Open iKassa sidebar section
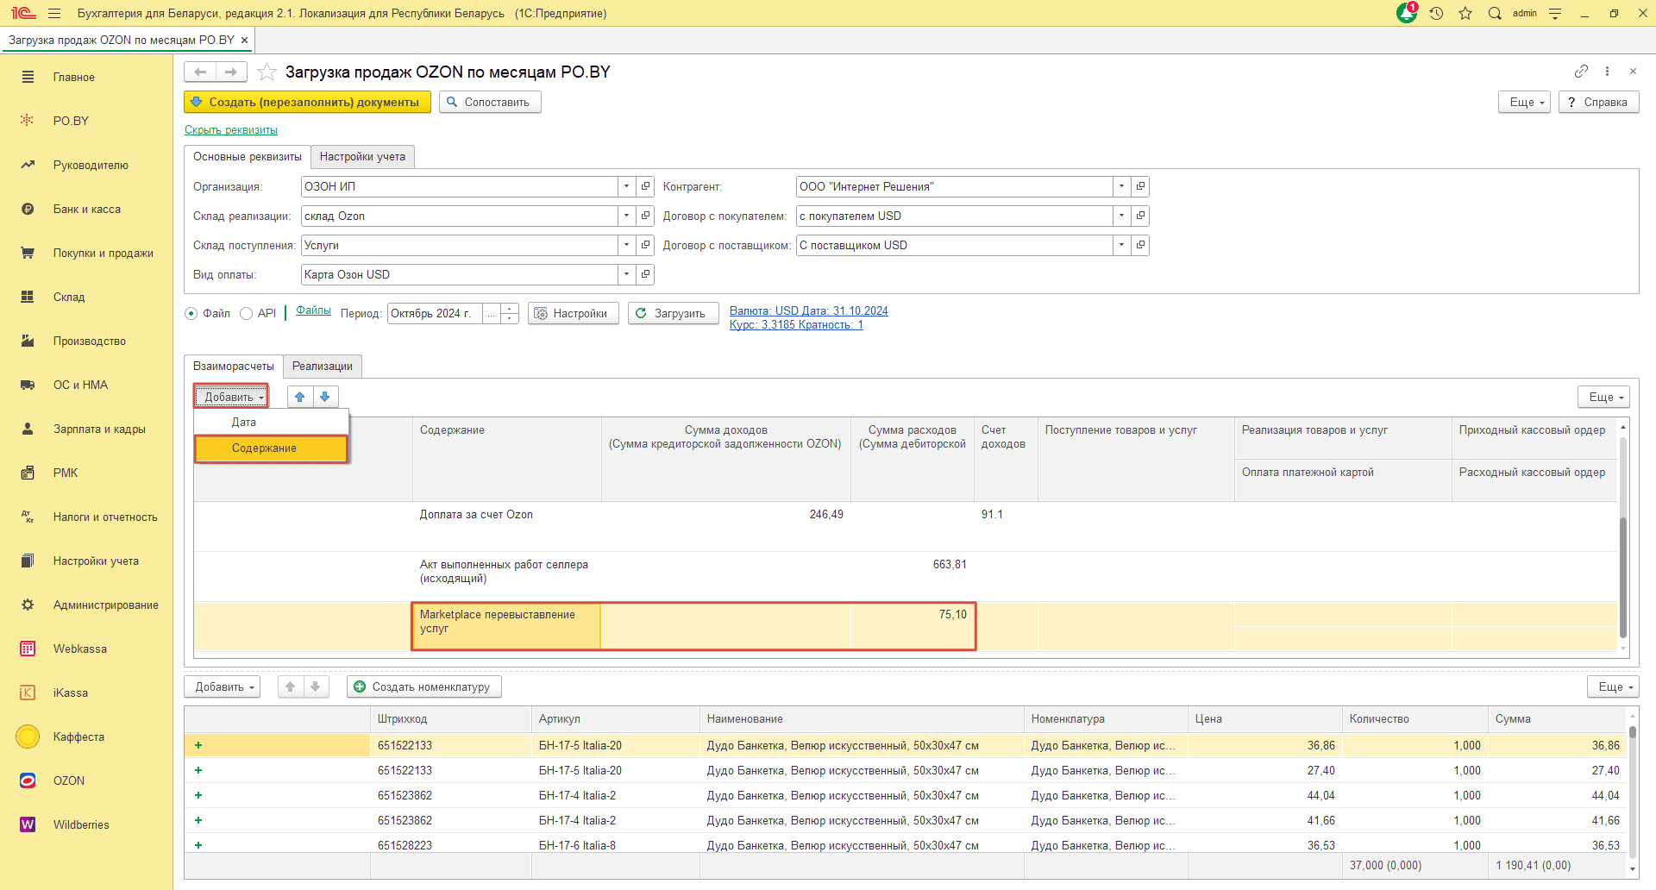The width and height of the screenshot is (1656, 890). (70, 693)
